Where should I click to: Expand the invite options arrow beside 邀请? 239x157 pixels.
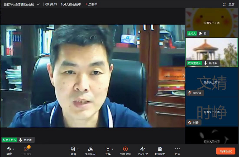78,149
